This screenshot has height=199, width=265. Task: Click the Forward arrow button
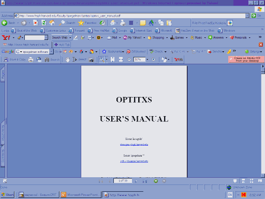click(24, 23)
